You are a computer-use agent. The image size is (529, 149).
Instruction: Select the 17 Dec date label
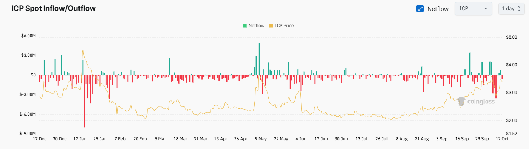click(x=40, y=139)
